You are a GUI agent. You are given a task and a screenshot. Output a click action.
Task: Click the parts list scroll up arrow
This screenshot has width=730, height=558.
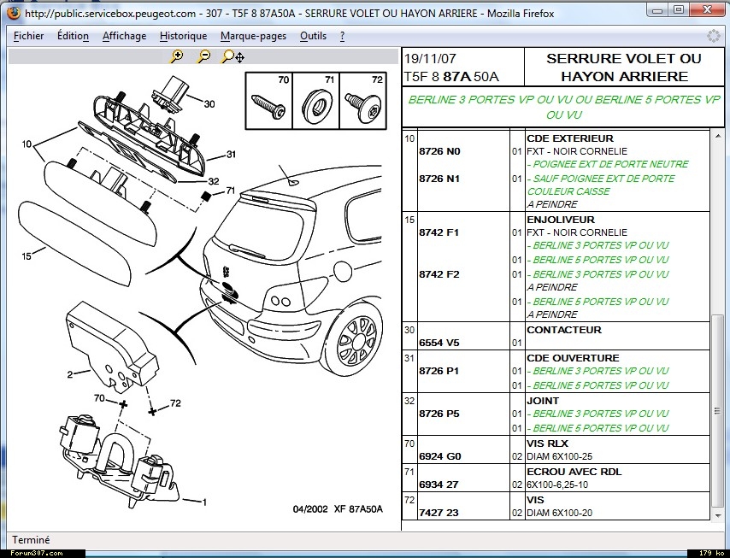pyautogui.click(x=717, y=135)
